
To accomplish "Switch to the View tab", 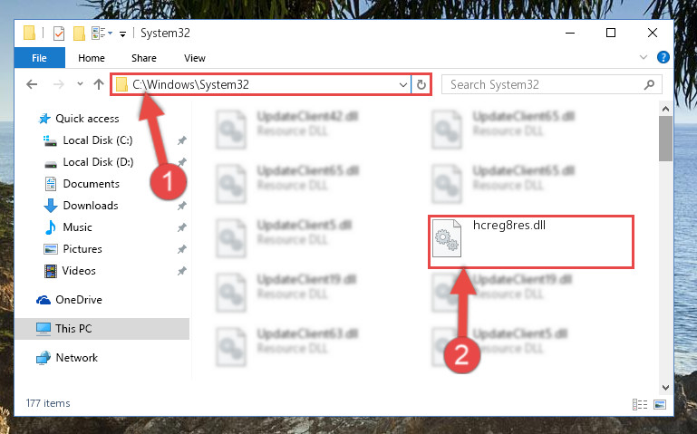I will coord(195,58).
